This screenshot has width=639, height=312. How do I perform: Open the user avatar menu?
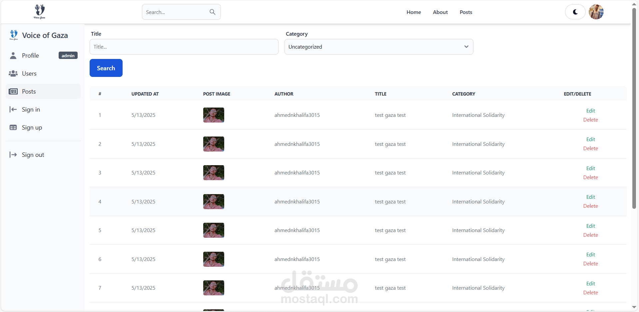coord(596,12)
